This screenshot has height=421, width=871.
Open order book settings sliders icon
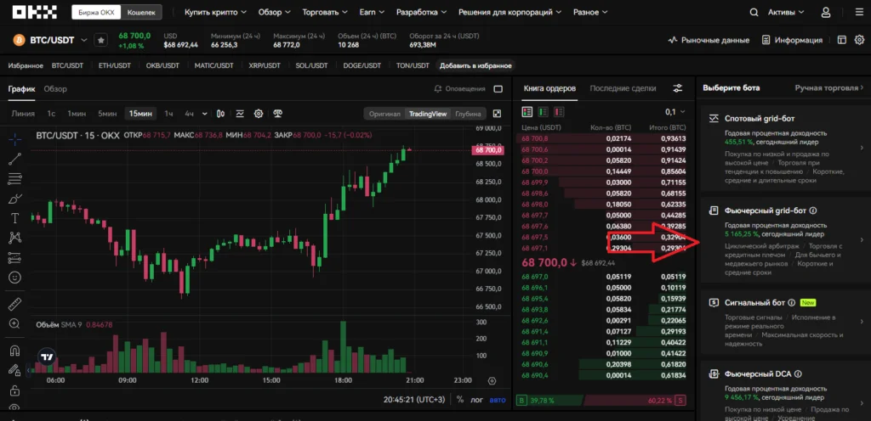(677, 88)
